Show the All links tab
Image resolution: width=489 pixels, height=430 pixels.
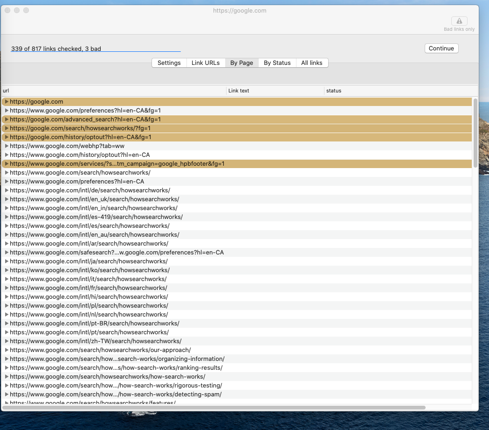312,63
